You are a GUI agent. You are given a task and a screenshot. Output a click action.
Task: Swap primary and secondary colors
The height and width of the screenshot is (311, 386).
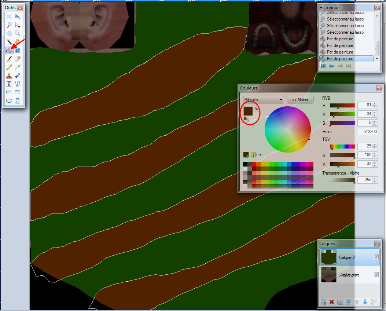point(256,109)
